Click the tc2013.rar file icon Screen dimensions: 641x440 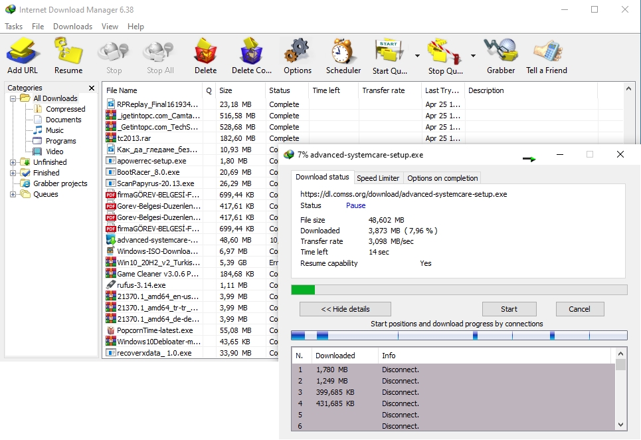click(x=110, y=138)
